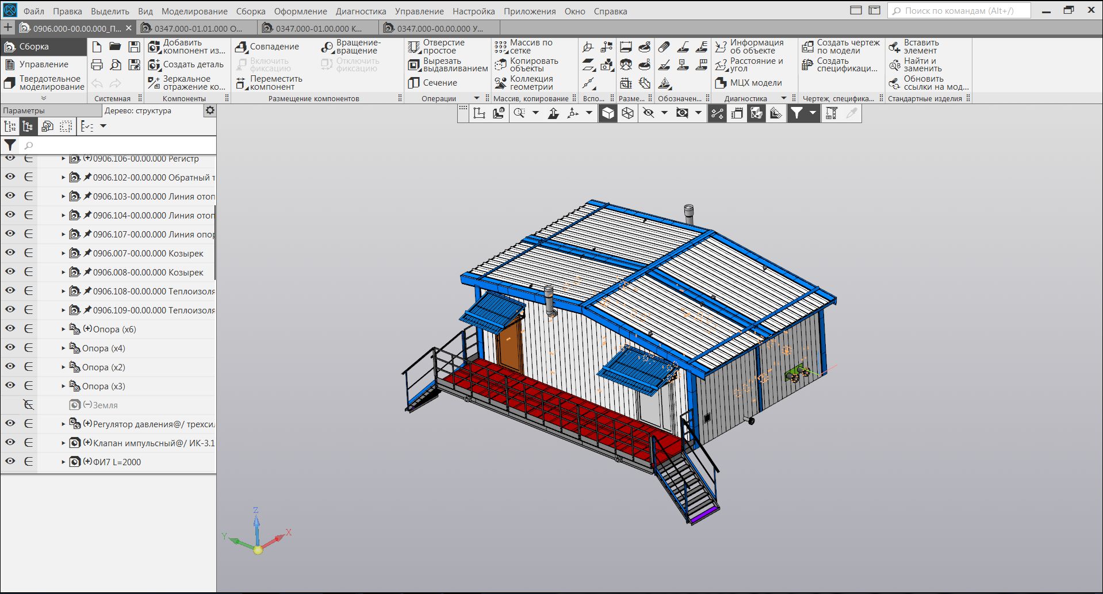Switch to the 0347.000-01.00.000 К... document tab
The height and width of the screenshot is (594, 1103).
click(318, 28)
